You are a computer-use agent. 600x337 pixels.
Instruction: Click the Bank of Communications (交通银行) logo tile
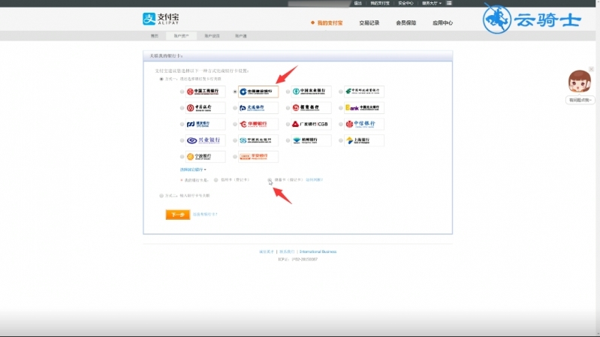[258, 108]
